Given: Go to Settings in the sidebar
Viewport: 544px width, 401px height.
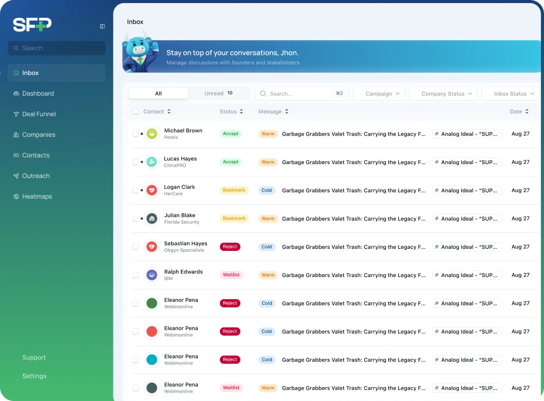Looking at the screenshot, I should pyautogui.click(x=34, y=376).
